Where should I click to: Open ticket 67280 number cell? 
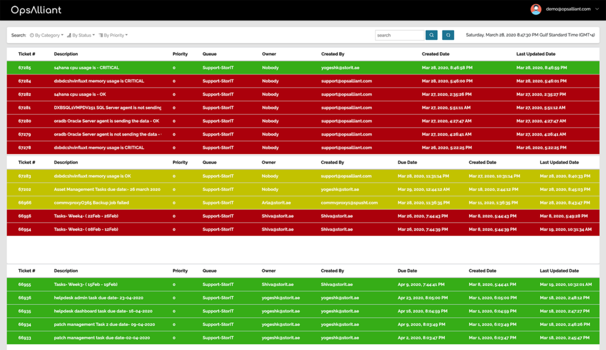click(24, 121)
